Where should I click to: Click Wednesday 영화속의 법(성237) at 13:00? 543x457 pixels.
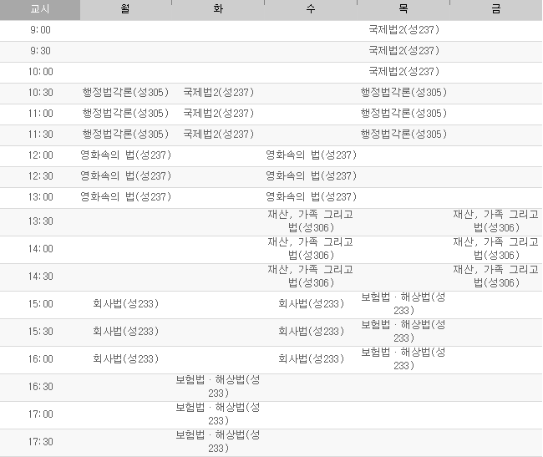(311, 196)
